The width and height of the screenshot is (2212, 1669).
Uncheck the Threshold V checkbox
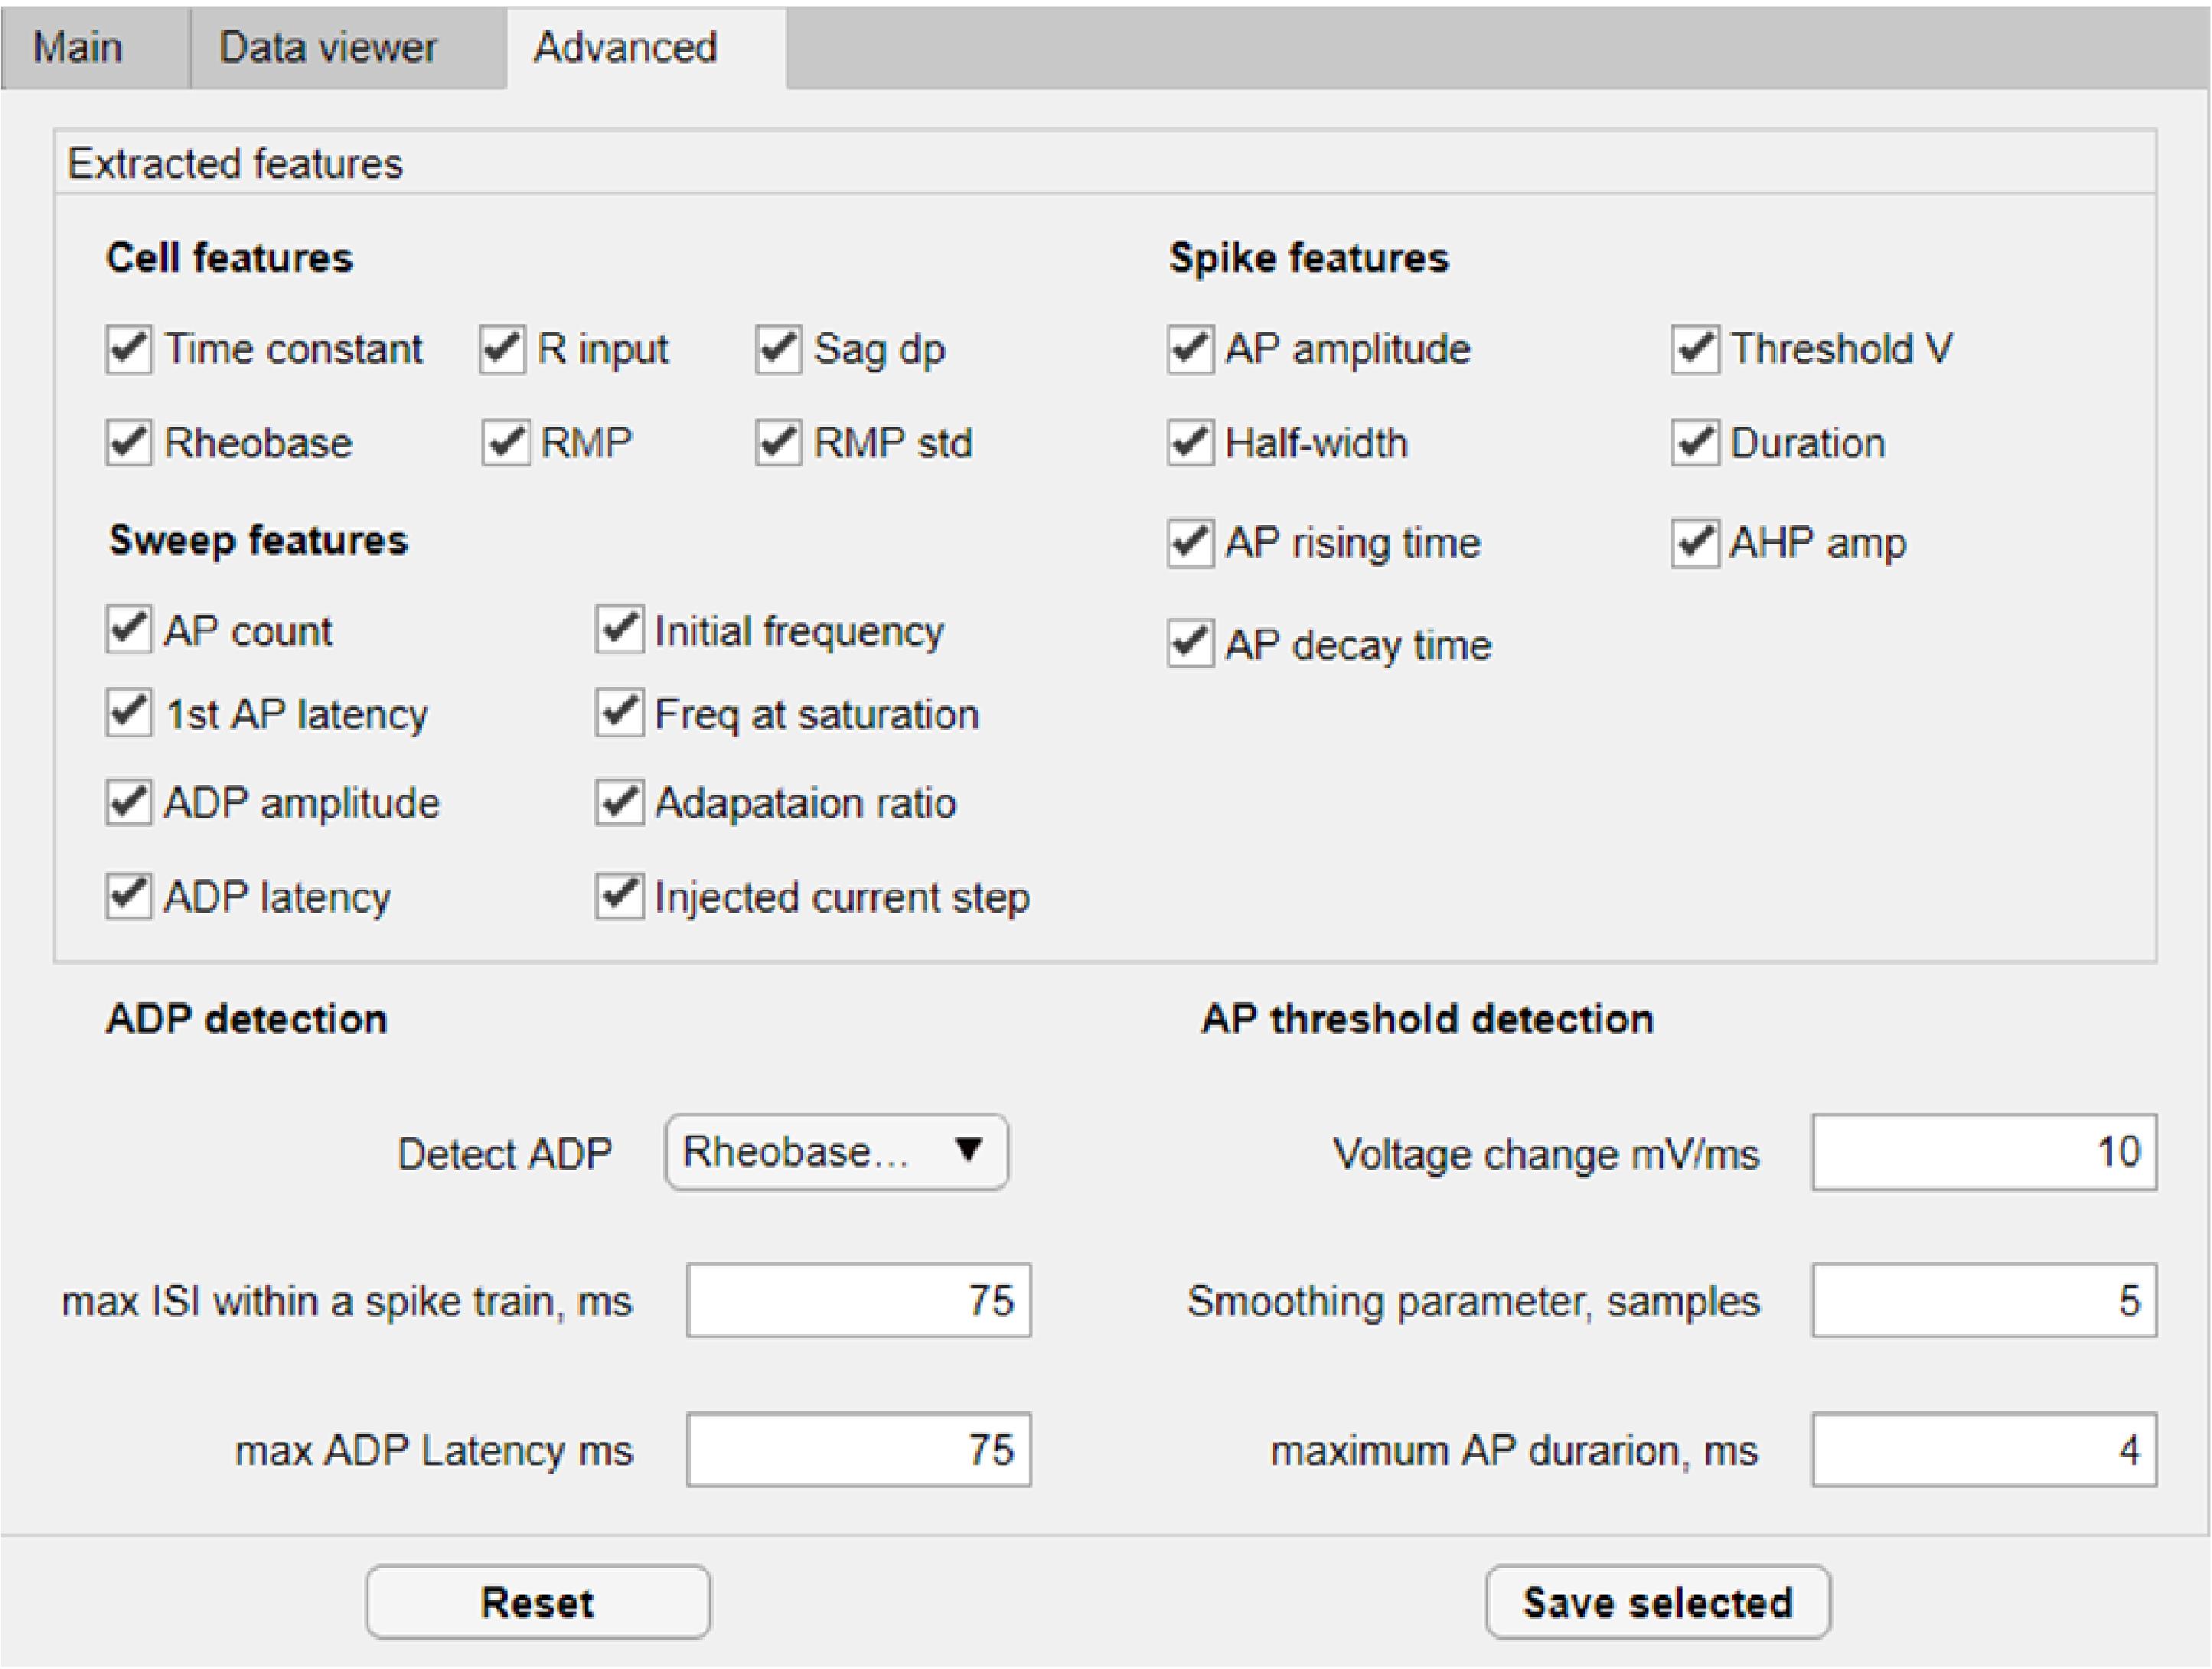(x=1695, y=350)
